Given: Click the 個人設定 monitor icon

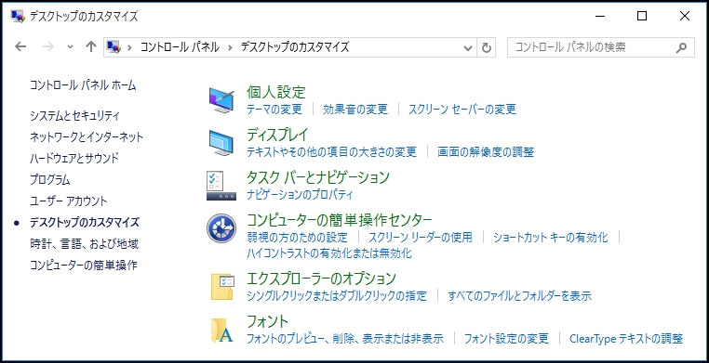Looking at the screenshot, I should [x=221, y=101].
